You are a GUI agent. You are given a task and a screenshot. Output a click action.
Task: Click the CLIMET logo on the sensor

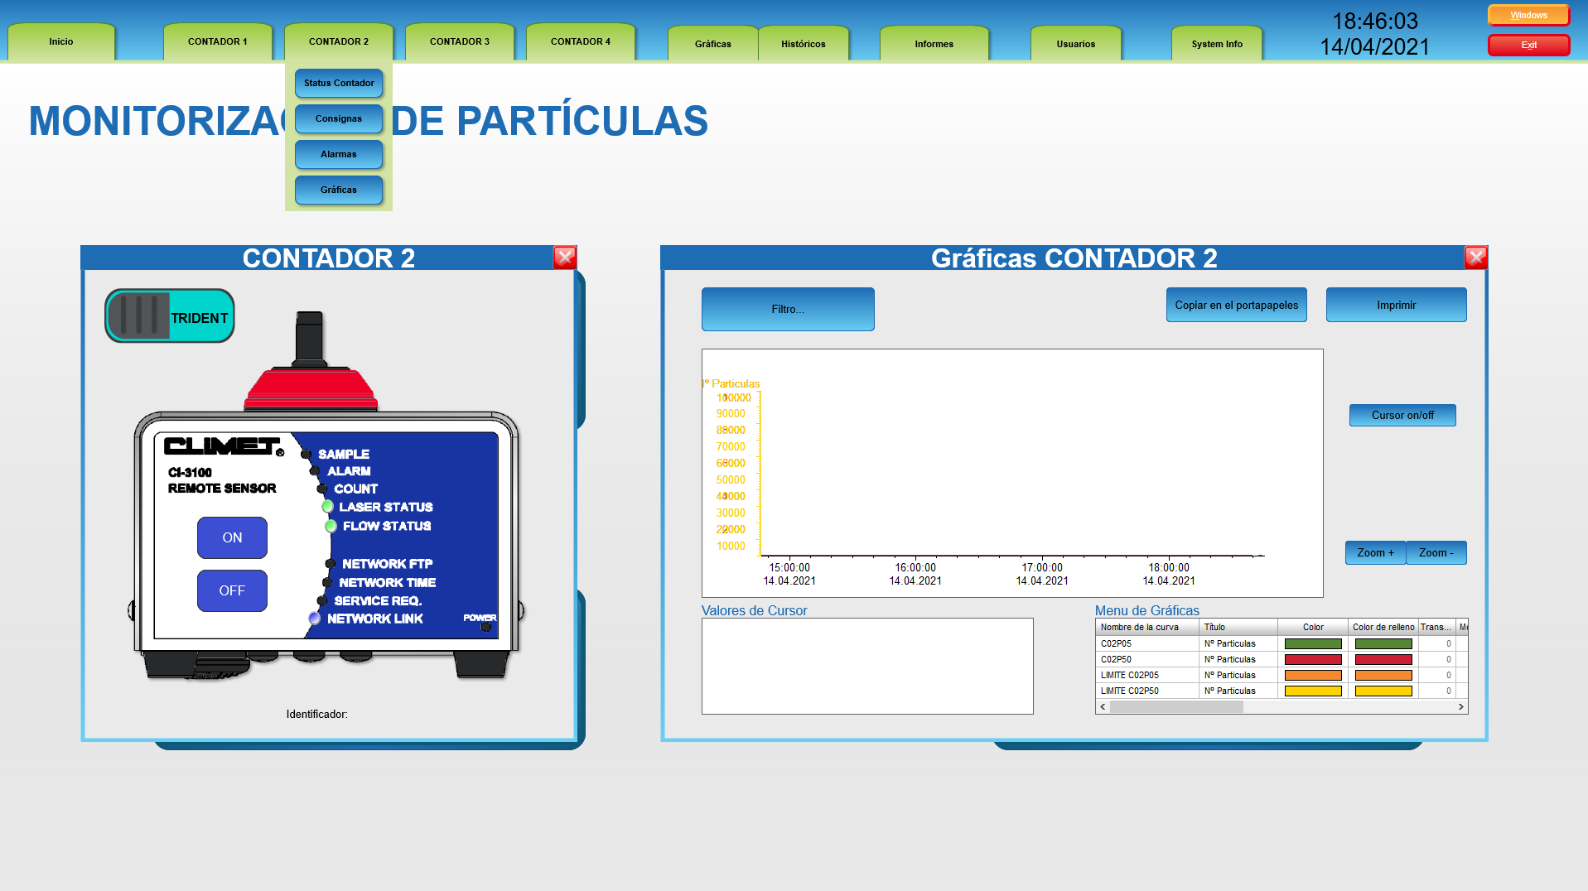point(224,446)
